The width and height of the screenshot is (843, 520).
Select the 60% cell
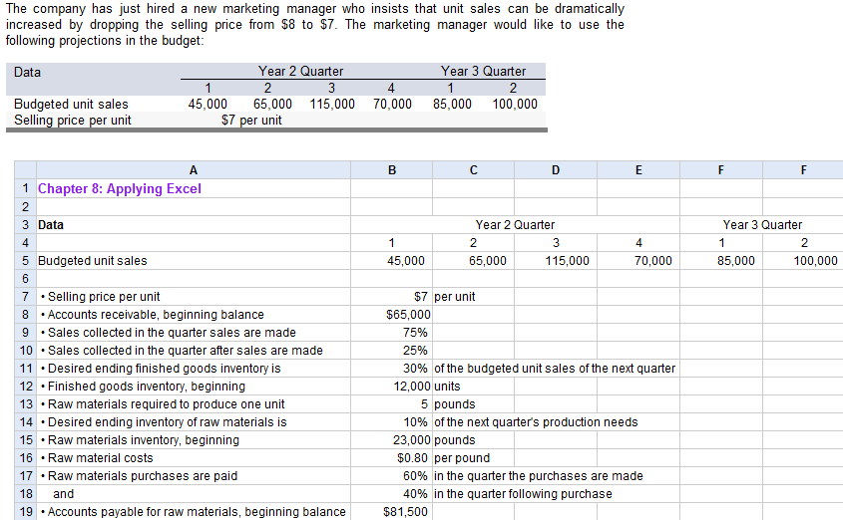[391, 476]
